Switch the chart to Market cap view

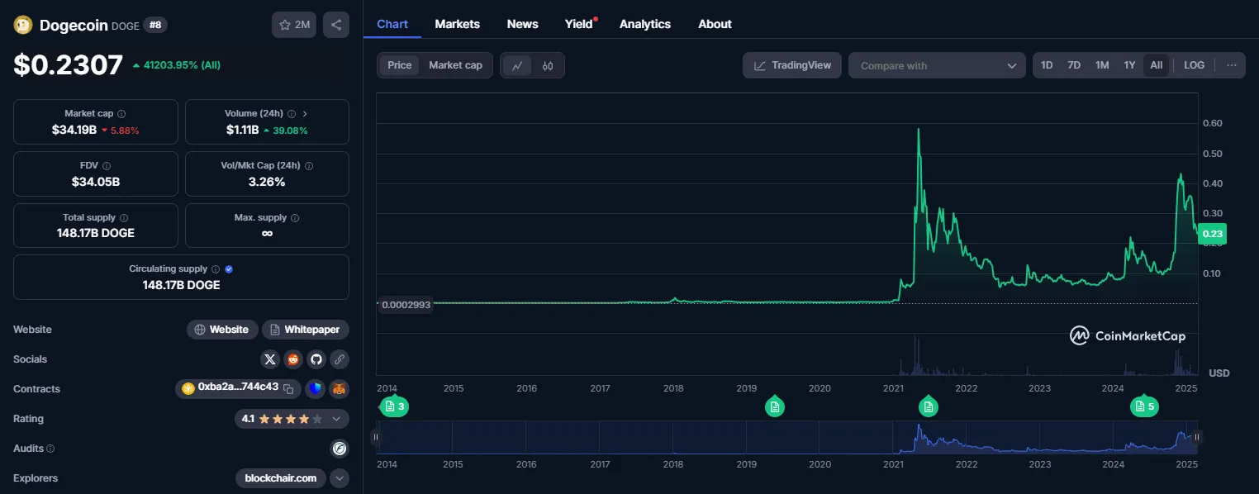click(x=456, y=65)
